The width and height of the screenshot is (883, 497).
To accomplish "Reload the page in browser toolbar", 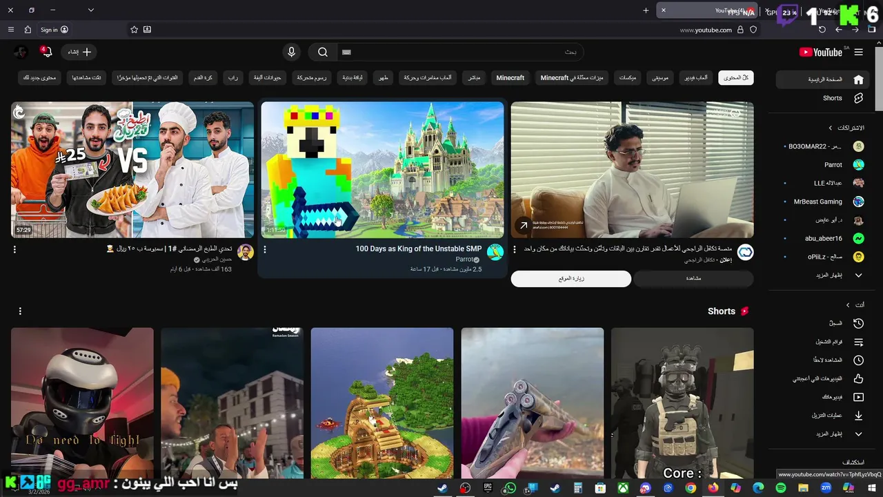I will pos(822,30).
